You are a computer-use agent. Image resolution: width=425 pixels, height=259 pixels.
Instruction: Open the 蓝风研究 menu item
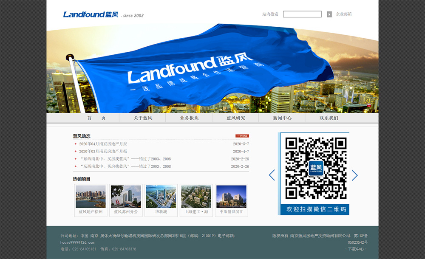pyautogui.click(x=235, y=118)
